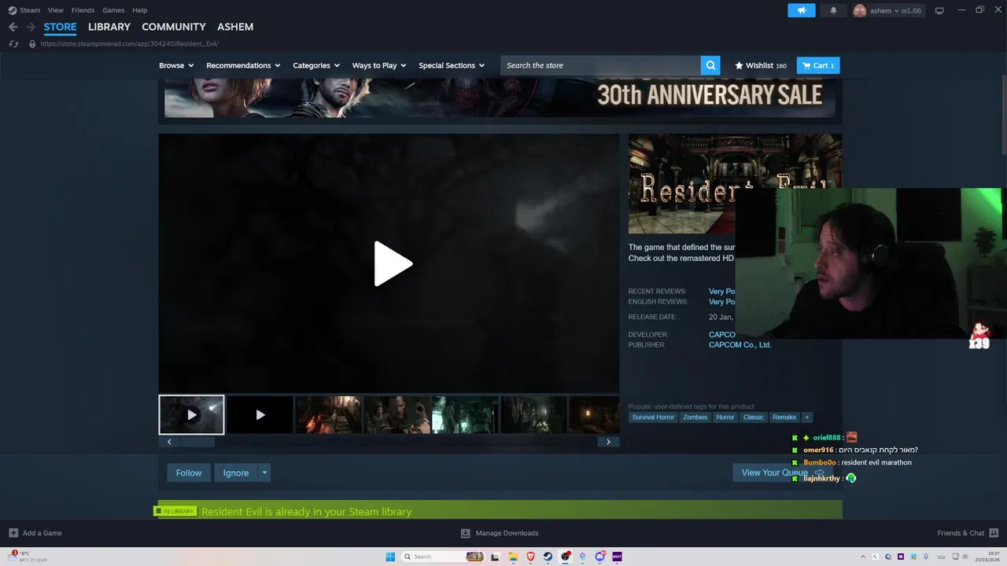Viewport: 1007px width, 566px height.
Task: Click the padlock icon beside the URL
Action: coord(32,44)
